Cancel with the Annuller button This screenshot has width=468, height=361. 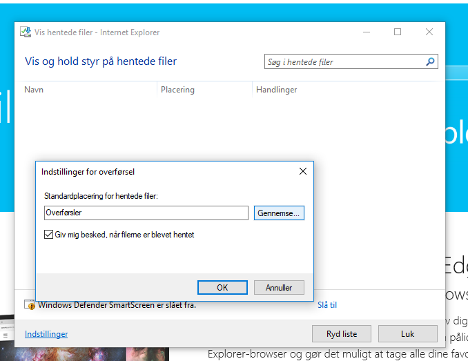tap(279, 287)
